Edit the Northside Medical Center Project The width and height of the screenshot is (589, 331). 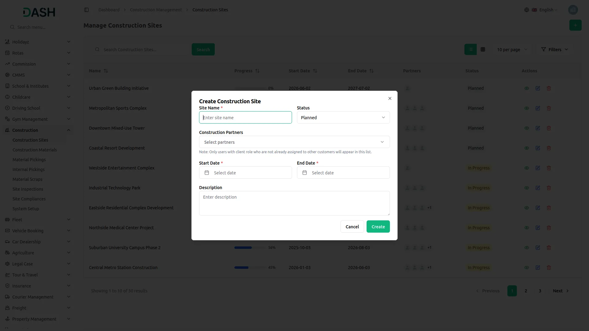pyautogui.click(x=538, y=228)
